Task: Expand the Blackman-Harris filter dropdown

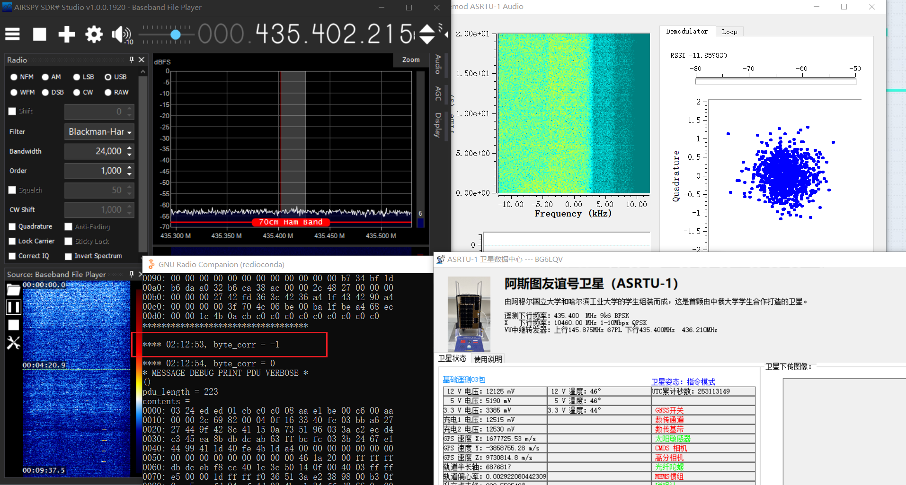Action: pyautogui.click(x=99, y=132)
